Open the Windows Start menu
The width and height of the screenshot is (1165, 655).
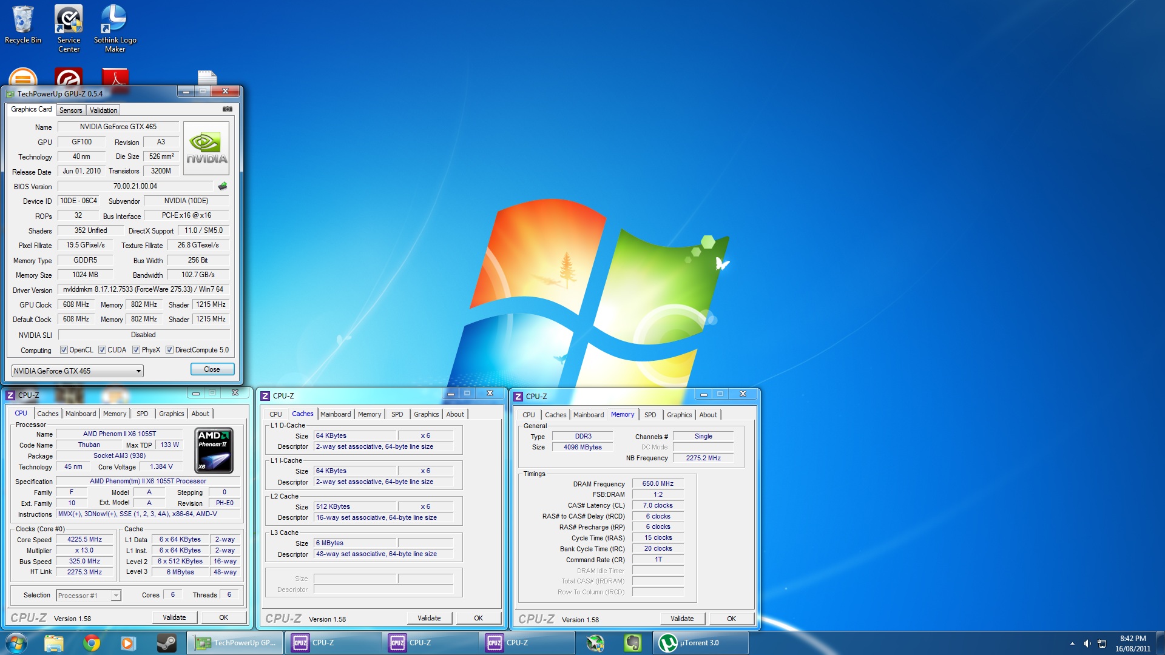(x=16, y=643)
